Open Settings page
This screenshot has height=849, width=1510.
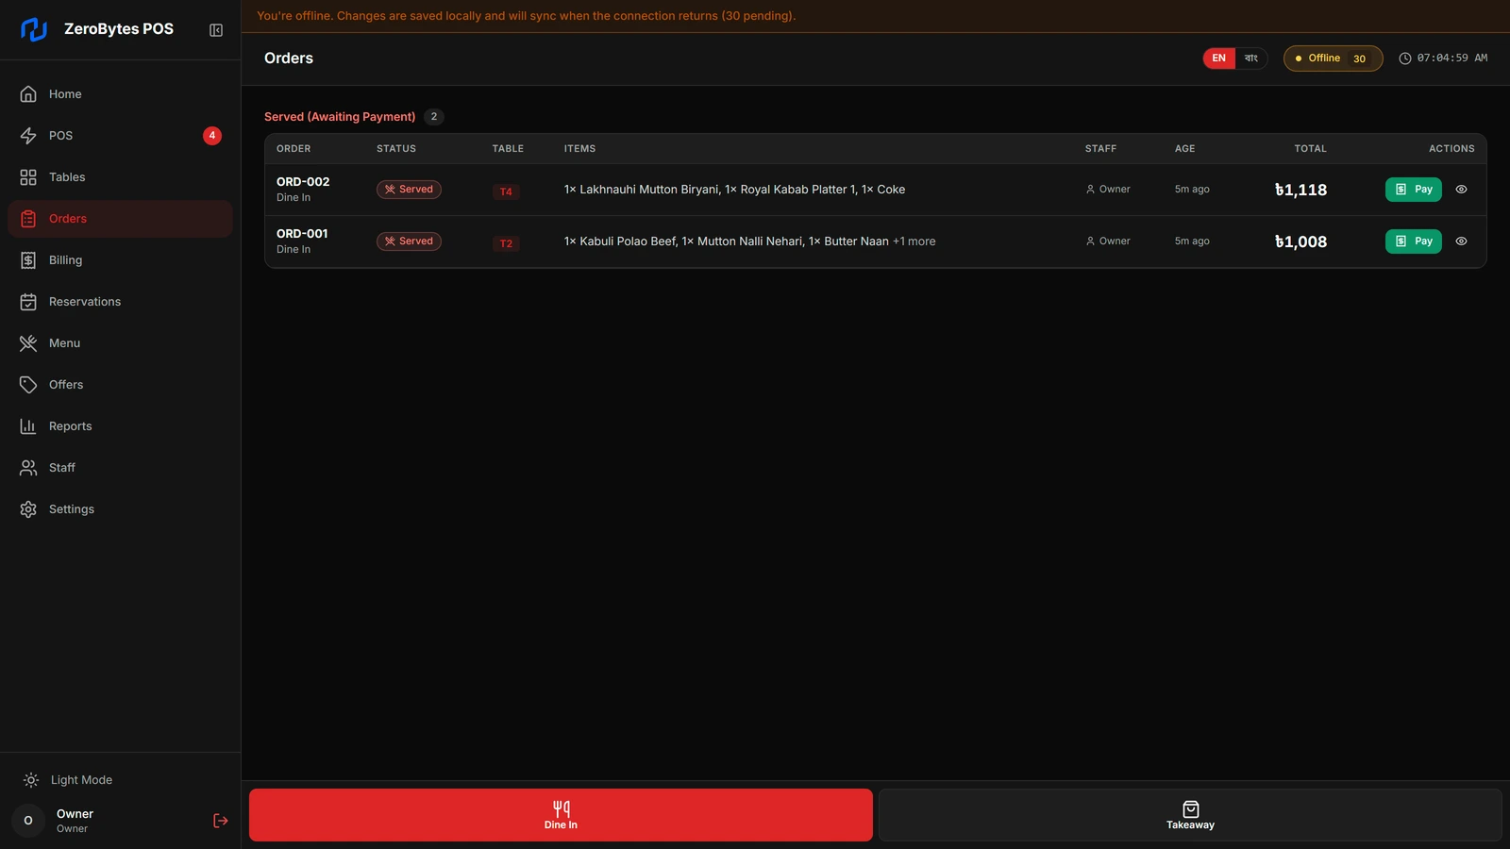pos(120,509)
